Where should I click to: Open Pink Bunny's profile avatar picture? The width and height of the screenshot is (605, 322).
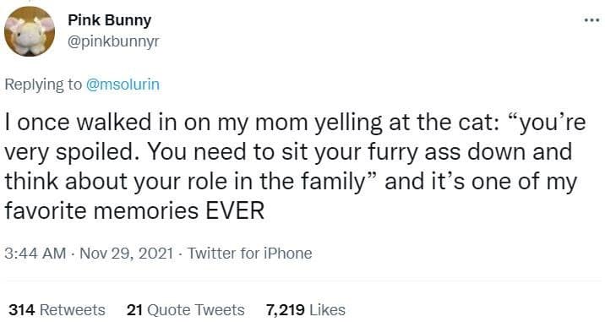[30, 31]
